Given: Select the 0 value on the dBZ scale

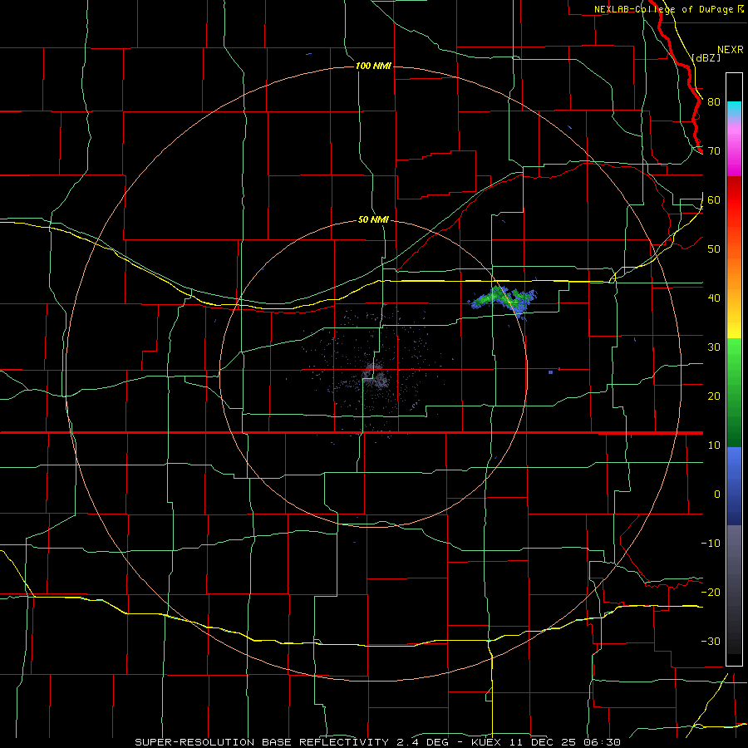Looking at the screenshot, I should 717,495.
